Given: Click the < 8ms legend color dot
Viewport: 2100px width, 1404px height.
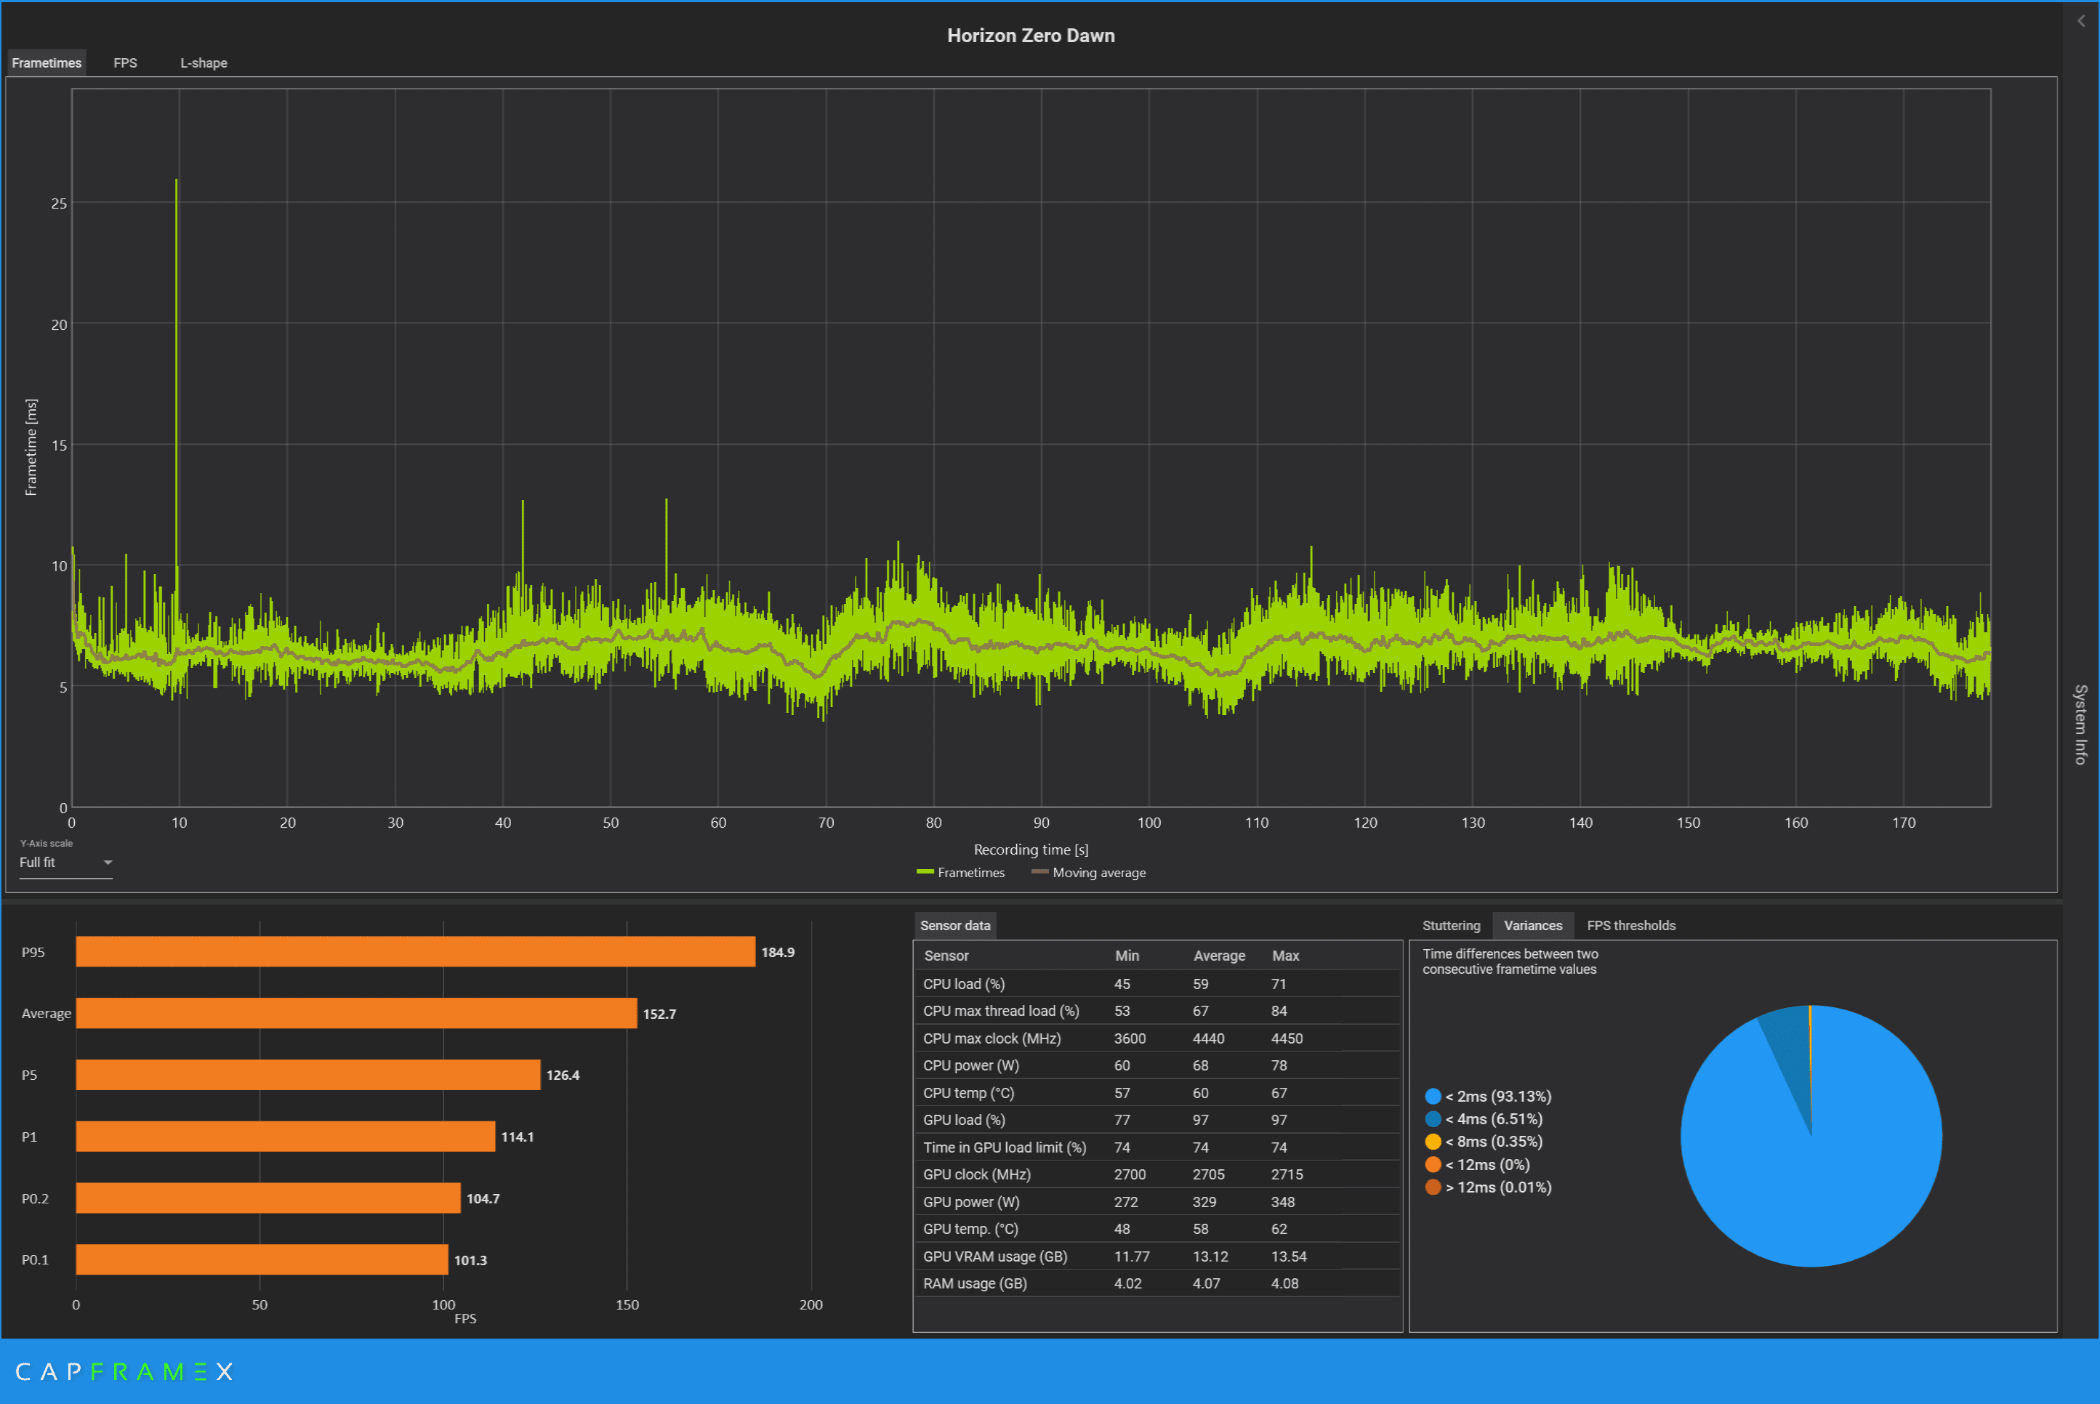Looking at the screenshot, I should pyautogui.click(x=1433, y=1141).
